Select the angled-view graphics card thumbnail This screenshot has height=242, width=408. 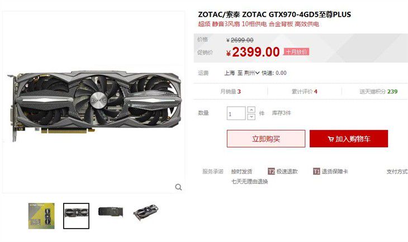tap(146, 212)
